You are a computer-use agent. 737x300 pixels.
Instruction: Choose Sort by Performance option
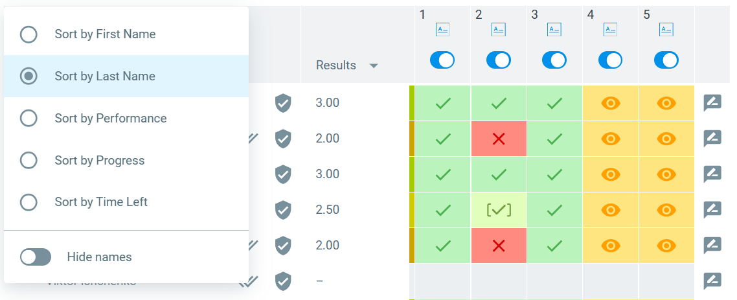click(x=110, y=119)
